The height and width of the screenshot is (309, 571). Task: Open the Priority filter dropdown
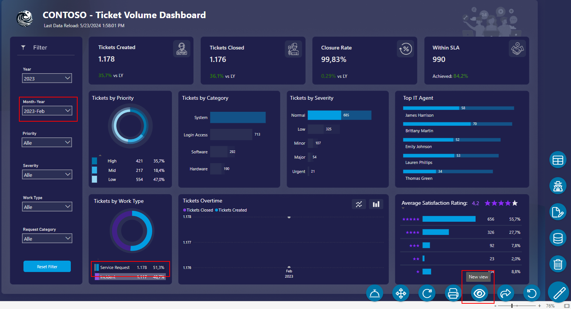(x=47, y=142)
